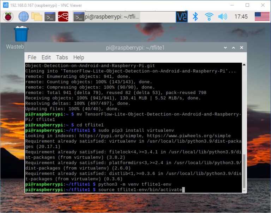The image size is (271, 213).
Task: Open the Wi-Fi network menu
Action: coord(209,17)
